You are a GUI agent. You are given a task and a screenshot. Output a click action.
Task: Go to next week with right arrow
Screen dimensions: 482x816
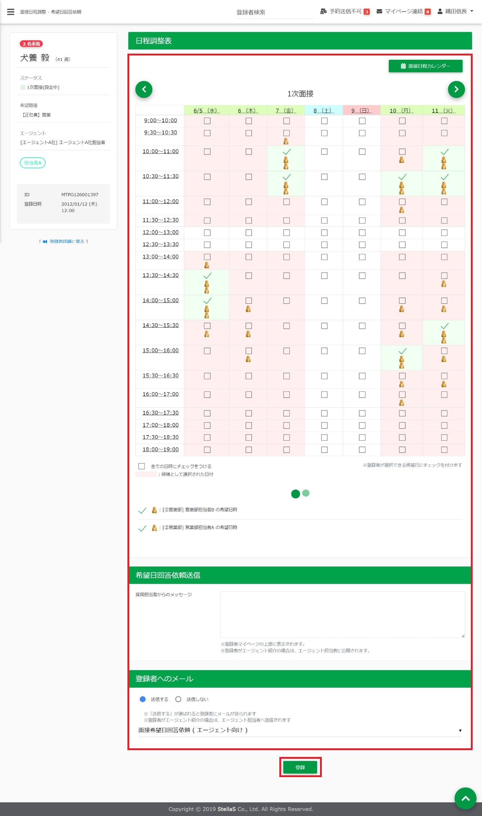point(456,89)
